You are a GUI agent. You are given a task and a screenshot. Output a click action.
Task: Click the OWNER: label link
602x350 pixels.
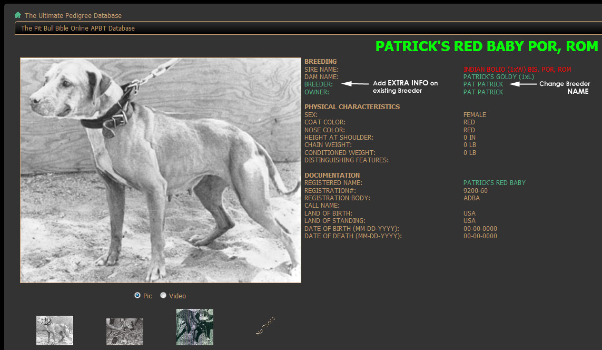pyautogui.click(x=317, y=92)
